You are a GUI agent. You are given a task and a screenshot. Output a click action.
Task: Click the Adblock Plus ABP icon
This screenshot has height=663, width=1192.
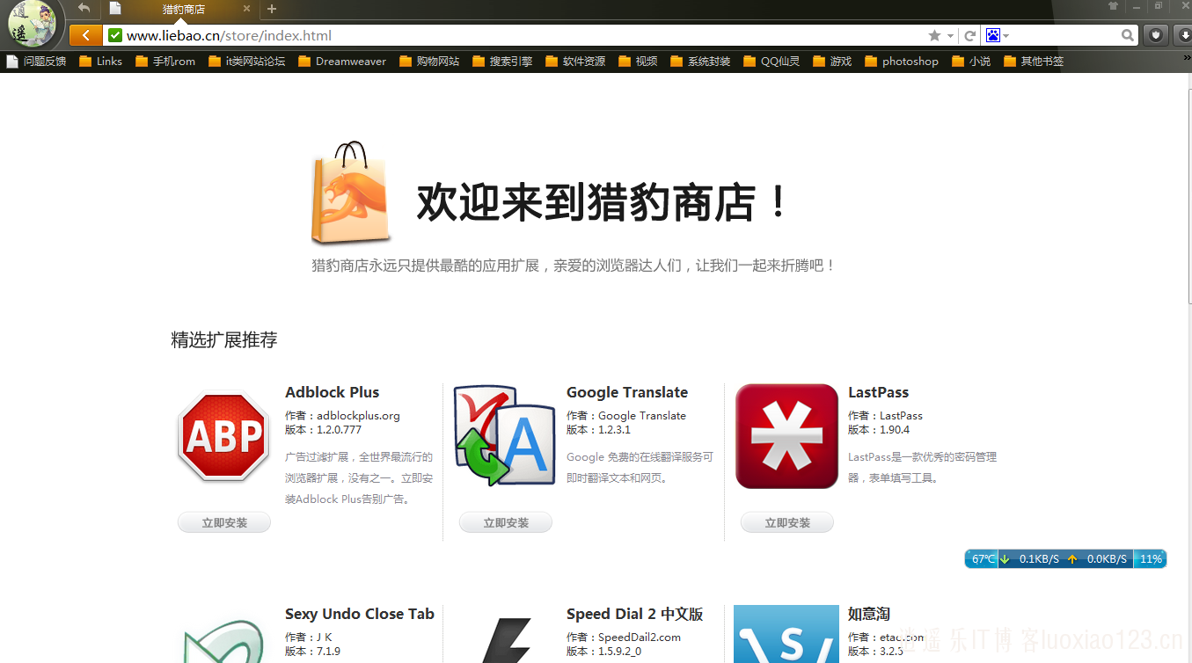click(x=223, y=436)
